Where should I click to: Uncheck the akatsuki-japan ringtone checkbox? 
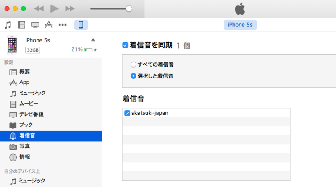(x=127, y=113)
